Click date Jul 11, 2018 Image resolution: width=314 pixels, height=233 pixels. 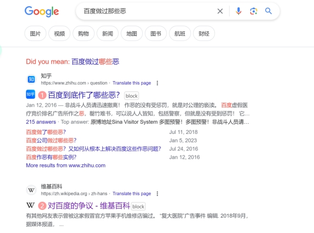pyautogui.click(x=183, y=132)
